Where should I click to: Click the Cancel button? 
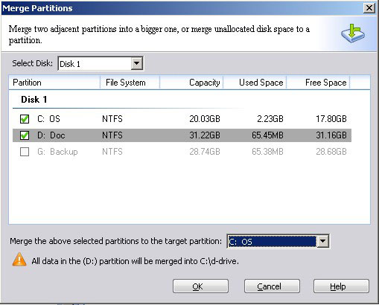pos(272,286)
